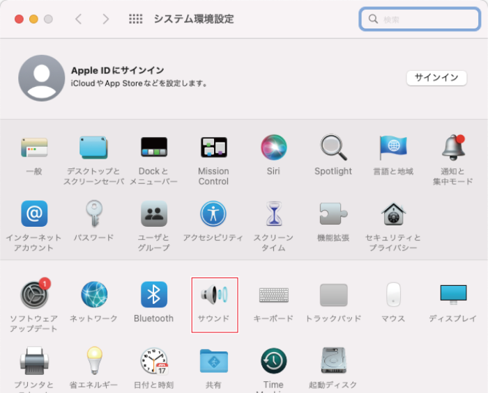
Task: Show all preferences grid button
Action: [x=136, y=19]
